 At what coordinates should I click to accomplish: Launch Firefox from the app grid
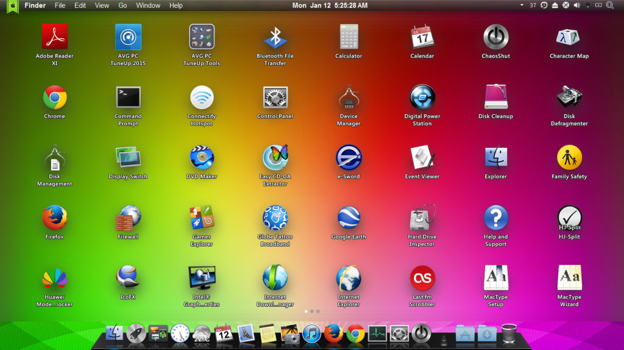[x=54, y=218]
